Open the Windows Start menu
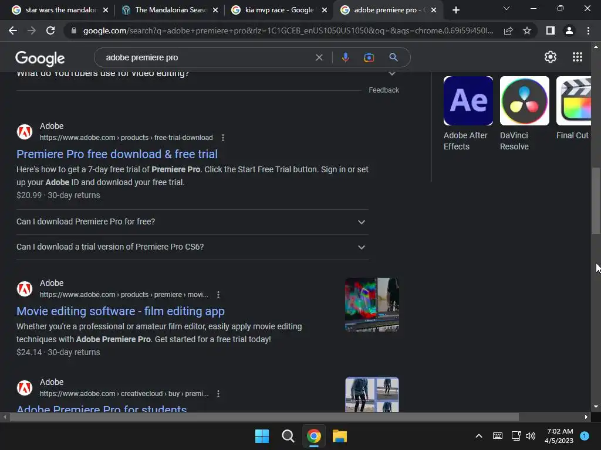This screenshot has height=450, width=601. point(262,436)
